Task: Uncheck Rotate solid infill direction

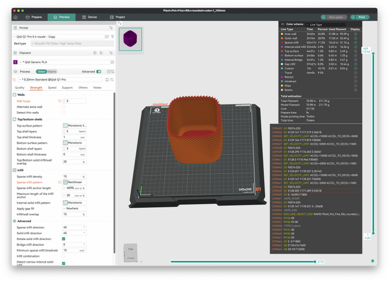Action: (x=63, y=239)
